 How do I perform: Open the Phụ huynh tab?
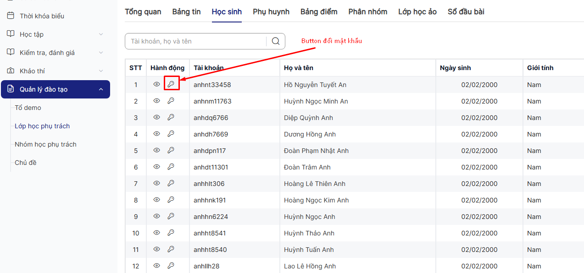271,12
